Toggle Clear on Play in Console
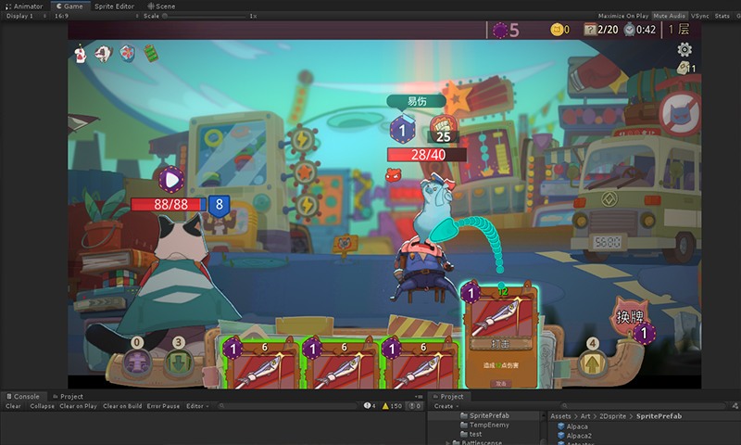Screen dimensions: 741x445 pos(79,406)
